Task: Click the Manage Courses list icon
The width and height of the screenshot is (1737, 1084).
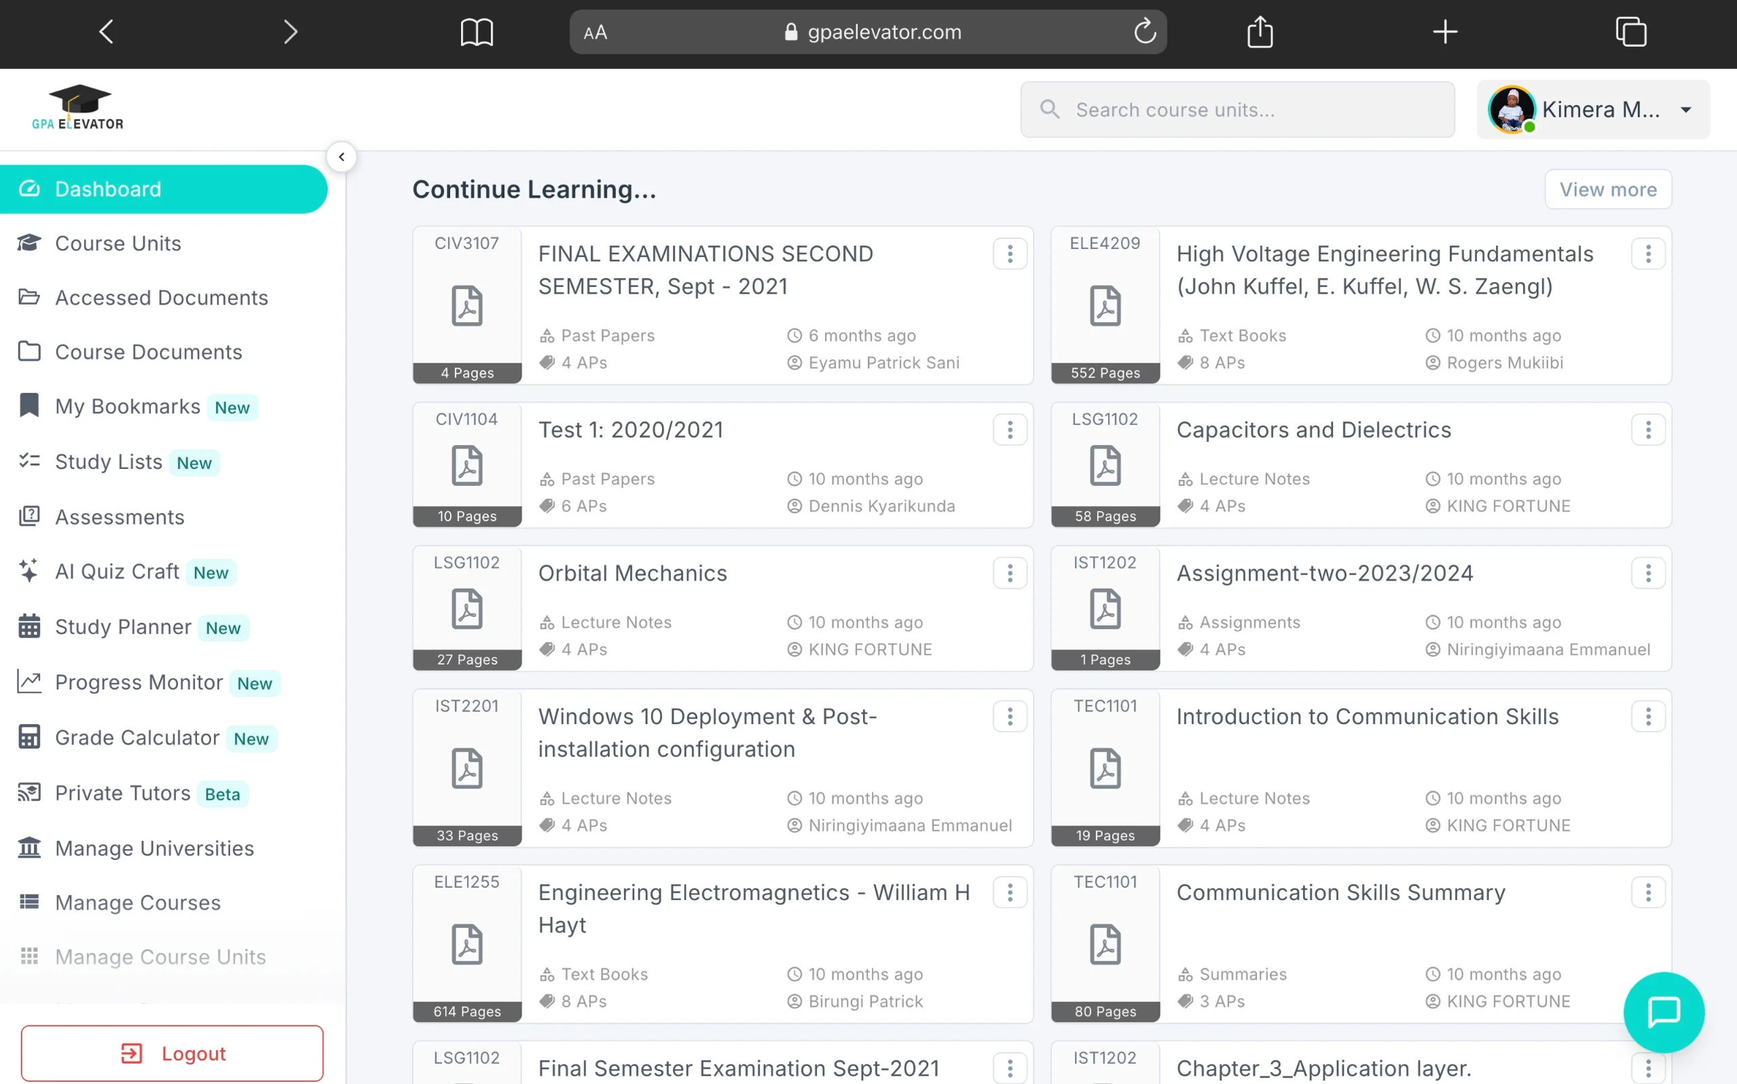Action: click(28, 902)
